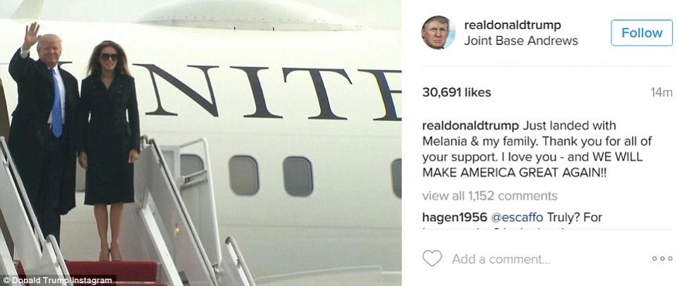Image resolution: width=677 pixels, height=286 pixels.
Task: View the 30,691 likes list
Action: (456, 92)
